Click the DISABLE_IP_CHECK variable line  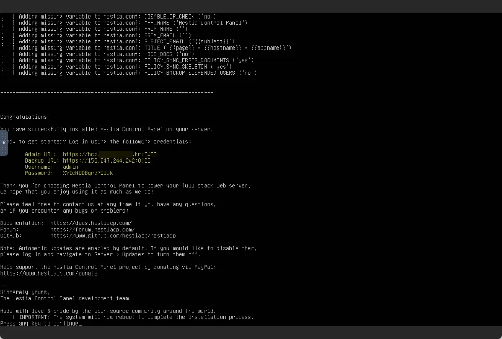coord(108,17)
